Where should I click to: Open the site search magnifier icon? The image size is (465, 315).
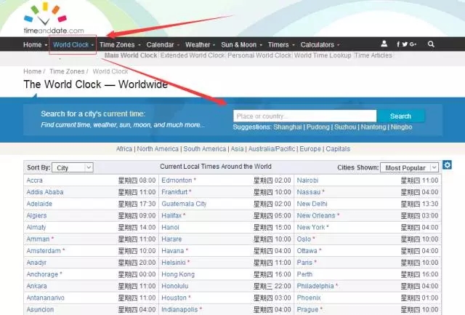pos(432,44)
